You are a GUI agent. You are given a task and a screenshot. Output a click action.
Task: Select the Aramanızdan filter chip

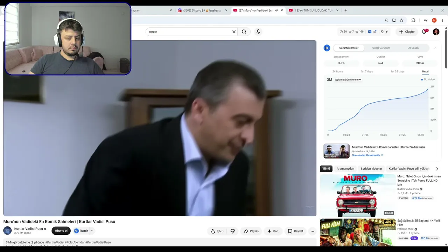point(345,169)
